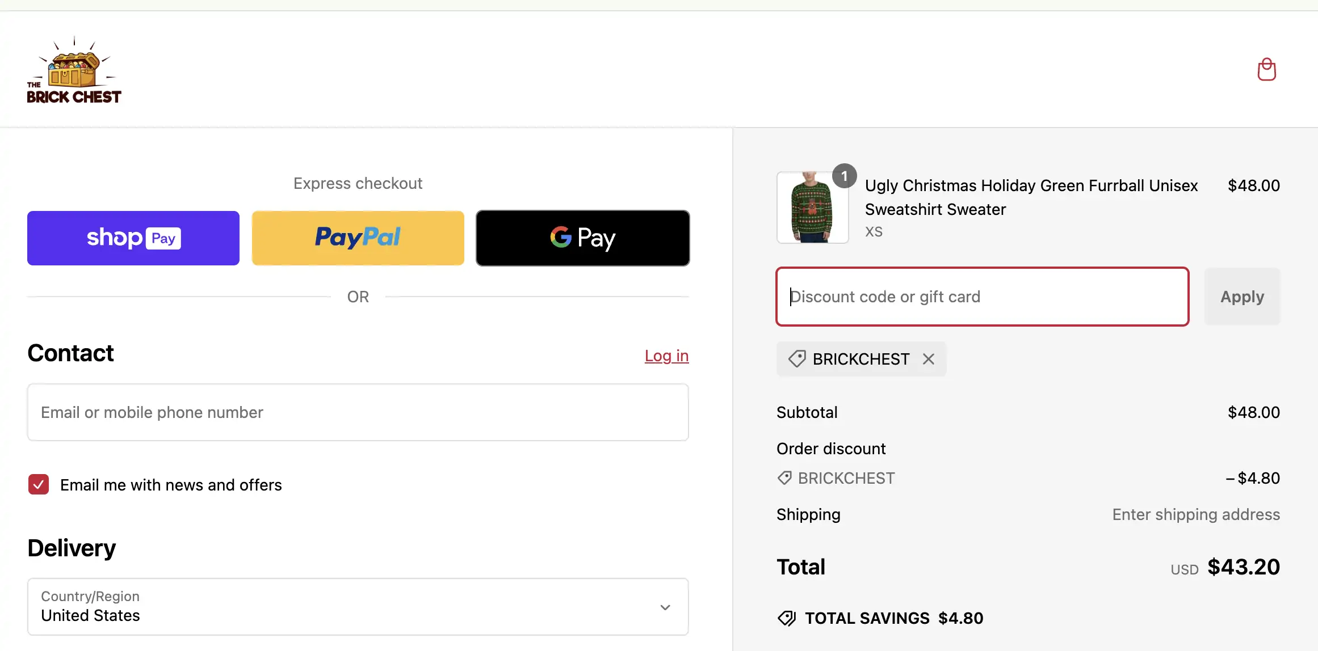1318x651 pixels.
Task: Click the item quantity badge on sweater
Action: pyautogui.click(x=844, y=176)
